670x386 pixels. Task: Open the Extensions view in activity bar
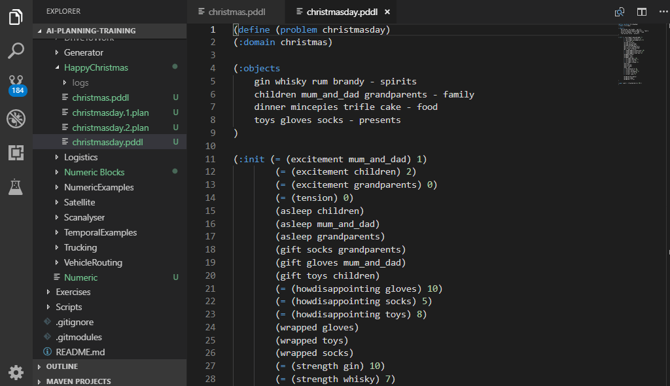pos(16,152)
